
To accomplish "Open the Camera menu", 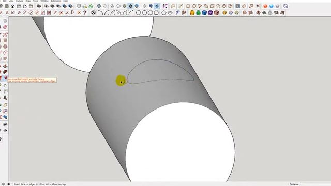I will (20, 1).
